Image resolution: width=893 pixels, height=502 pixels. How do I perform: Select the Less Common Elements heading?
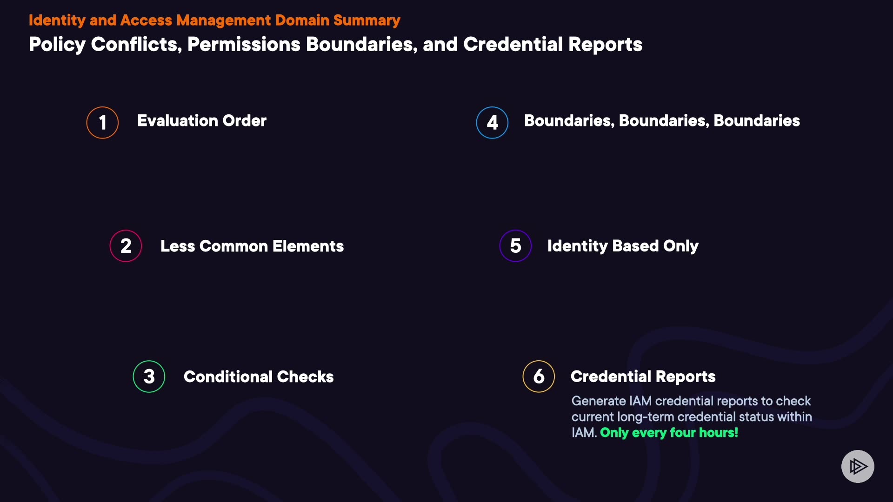point(252,246)
